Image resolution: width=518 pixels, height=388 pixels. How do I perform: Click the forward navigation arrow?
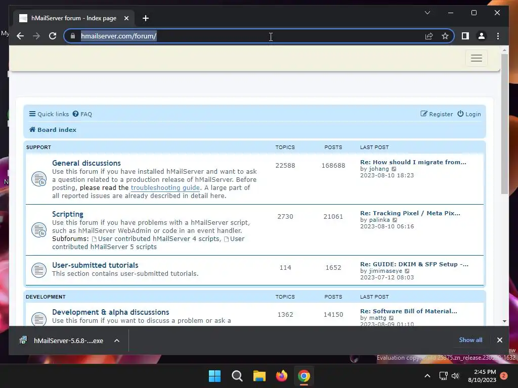(x=36, y=36)
